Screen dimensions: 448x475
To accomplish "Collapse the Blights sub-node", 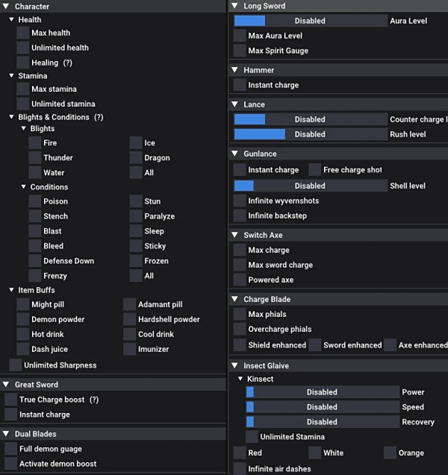I will (x=23, y=128).
